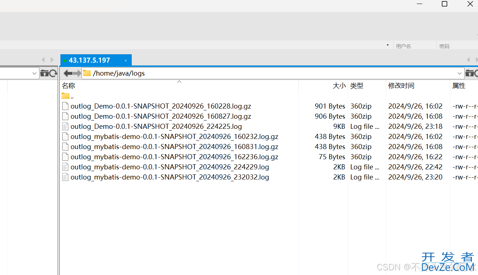This screenshot has width=478, height=275.
Task: Select outlog_mybatis-demo-0.0.1-SNAPSHOT_20240926_160831.log.gz
Action: (174, 147)
